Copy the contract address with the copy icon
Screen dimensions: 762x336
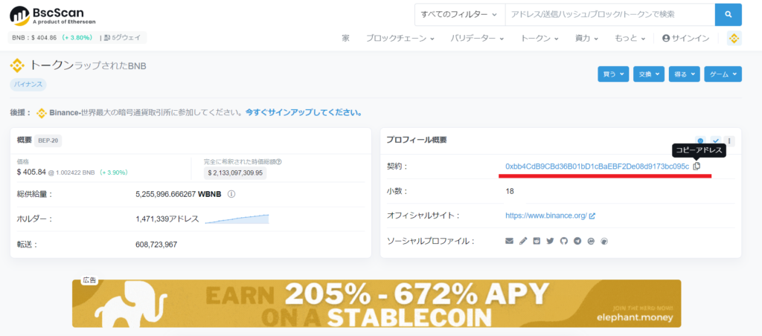[x=697, y=166]
